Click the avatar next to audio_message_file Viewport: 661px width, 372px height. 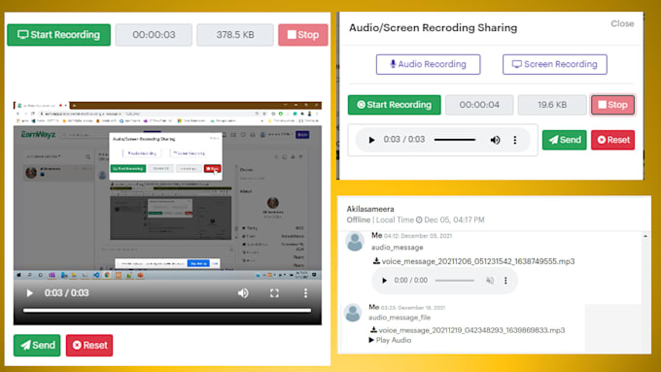[353, 313]
